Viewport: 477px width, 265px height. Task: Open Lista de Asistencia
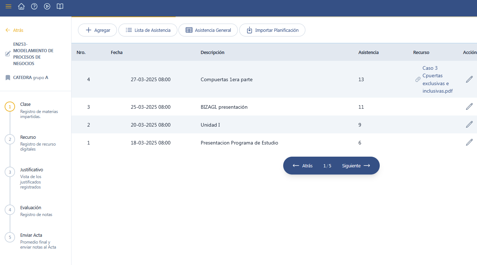pos(148,30)
